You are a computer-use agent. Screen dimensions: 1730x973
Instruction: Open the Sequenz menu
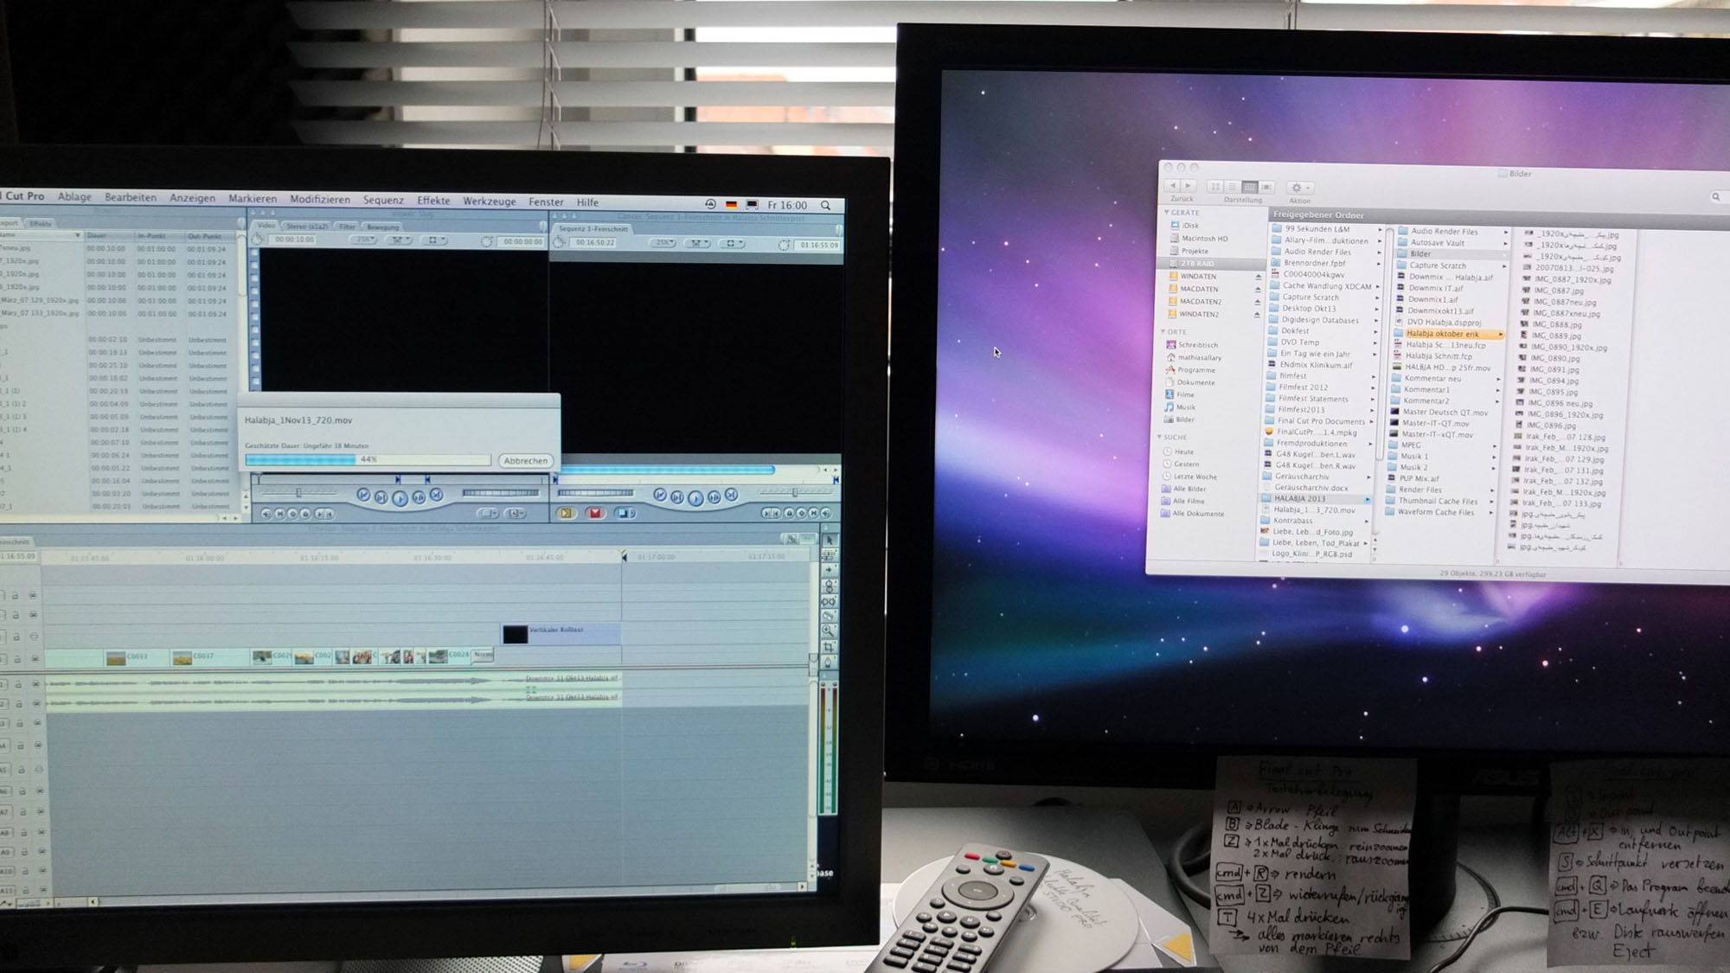[383, 200]
